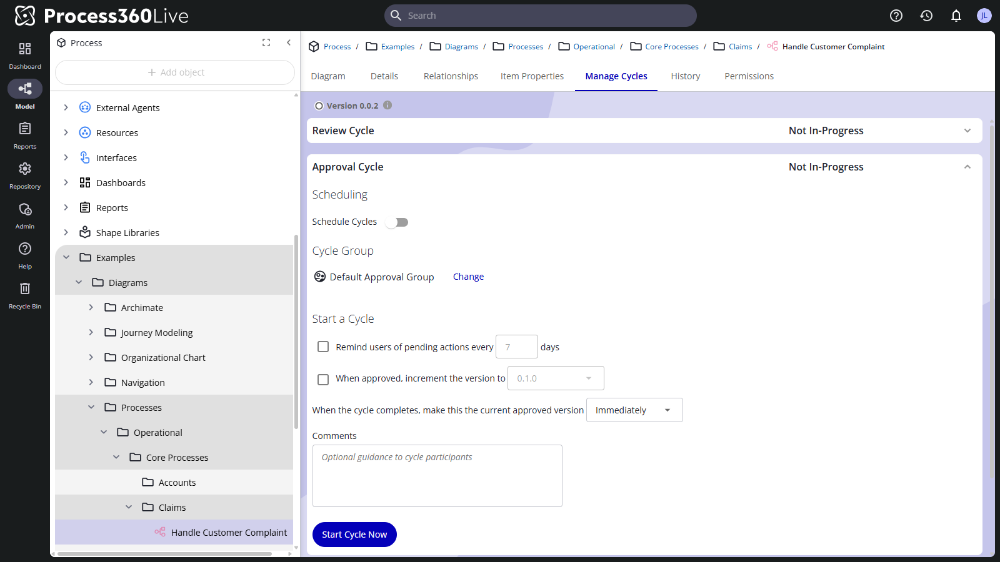Click the Process cube icon in breadcrumb
This screenshot has width=1000, height=562.
pyautogui.click(x=314, y=46)
